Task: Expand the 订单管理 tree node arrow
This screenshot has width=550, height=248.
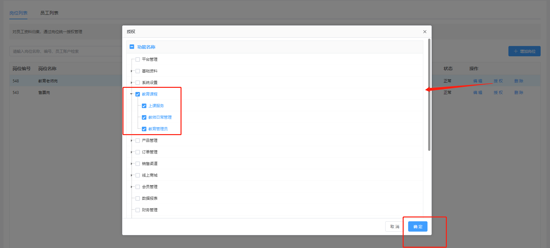Action: pyautogui.click(x=132, y=152)
